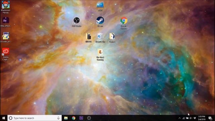This screenshot has height=121, width=215.
Task: Select the folder icon below Recycle Bin
Action: point(100,55)
